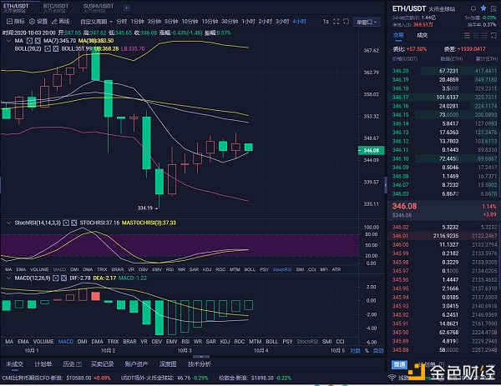Viewport: 501px width, 386px height.
Task: Select StochRSI in the upper indicator bar
Action: 282,269
